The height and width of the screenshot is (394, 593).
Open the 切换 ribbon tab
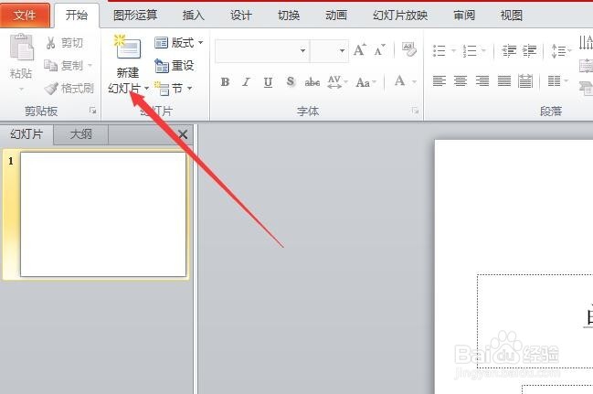(x=289, y=16)
